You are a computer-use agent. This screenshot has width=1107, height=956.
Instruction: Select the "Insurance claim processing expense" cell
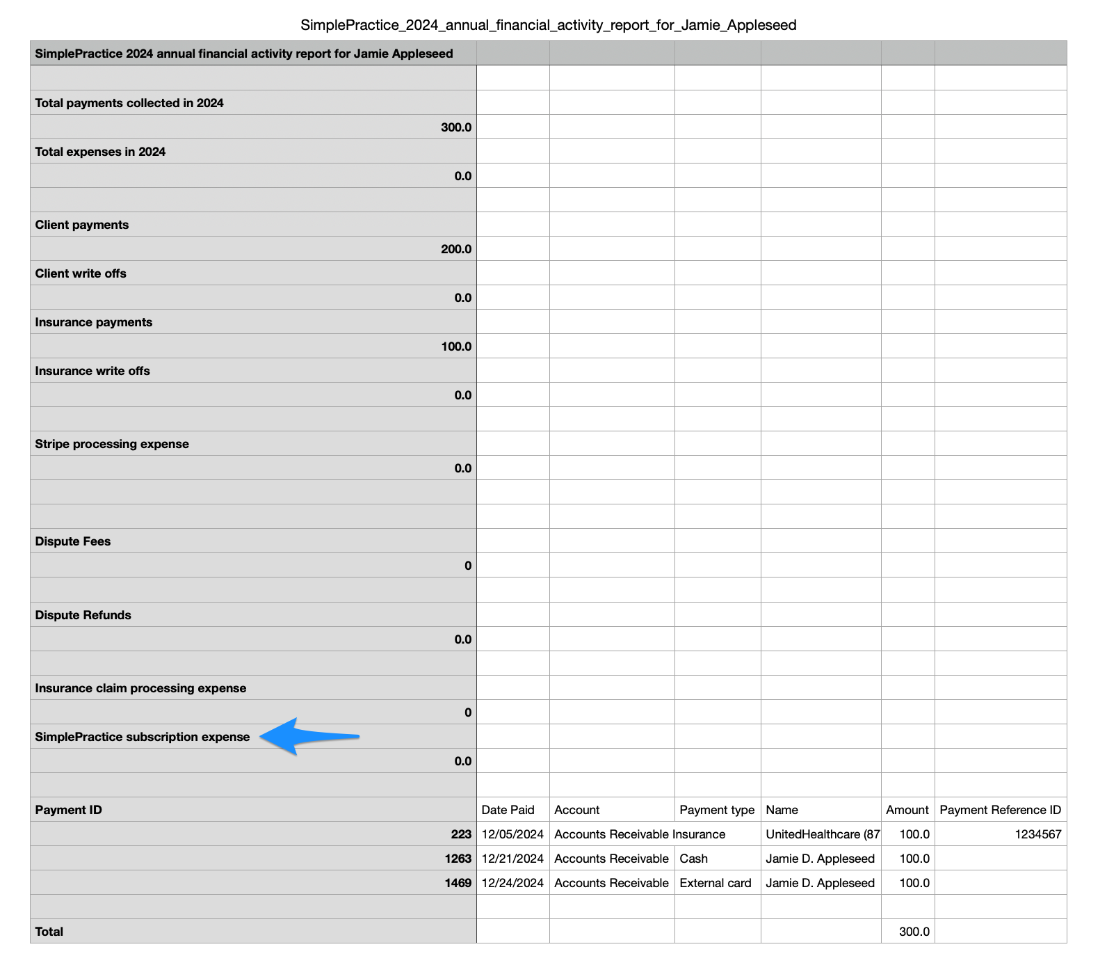pyautogui.click(x=140, y=688)
